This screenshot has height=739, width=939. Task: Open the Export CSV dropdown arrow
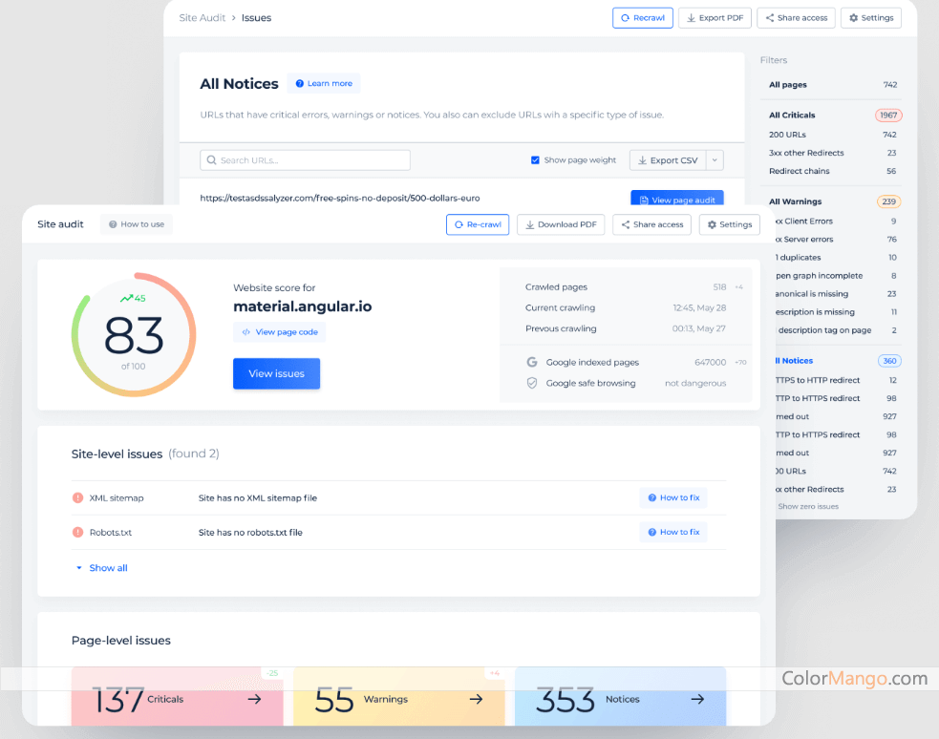(715, 160)
